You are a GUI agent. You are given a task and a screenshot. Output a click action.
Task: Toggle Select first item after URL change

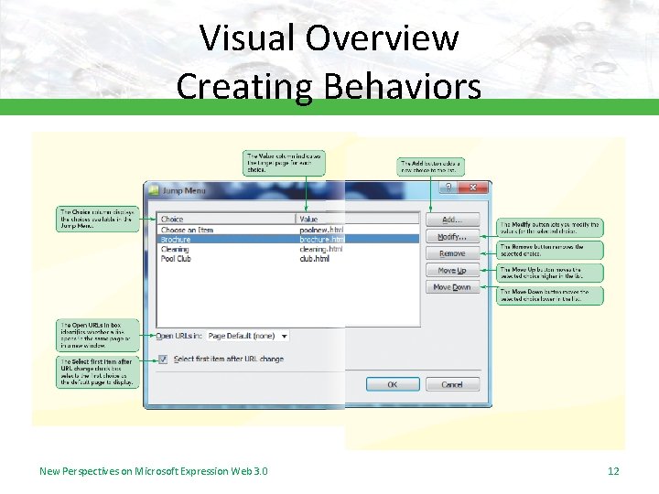[163, 360]
